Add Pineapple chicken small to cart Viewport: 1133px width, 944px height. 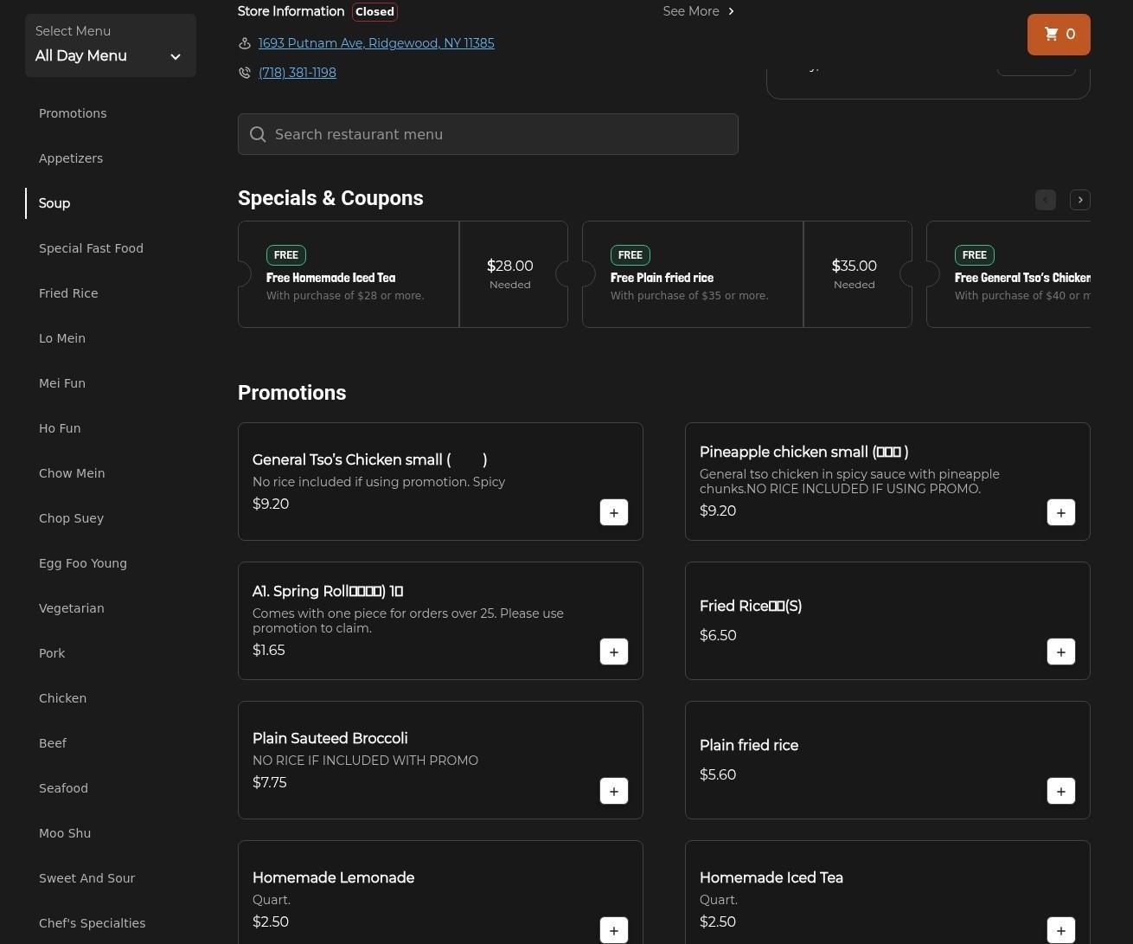pyautogui.click(x=1061, y=512)
